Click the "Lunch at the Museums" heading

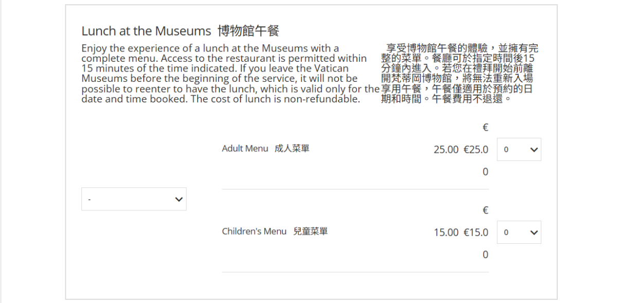click(x=146, y=31)
